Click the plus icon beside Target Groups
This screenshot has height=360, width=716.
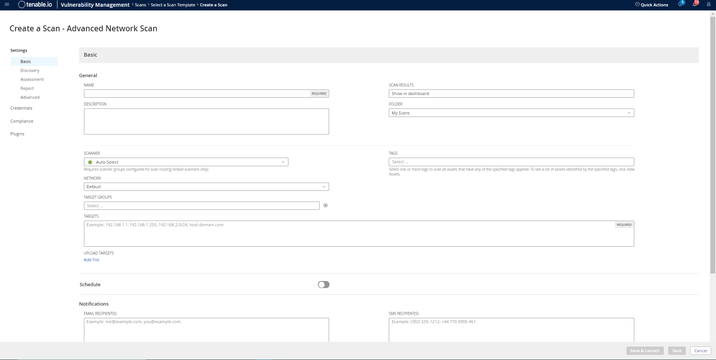(325, 205)
